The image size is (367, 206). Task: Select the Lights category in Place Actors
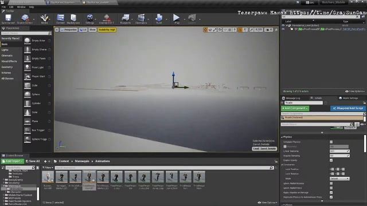(x=5, y=50)
